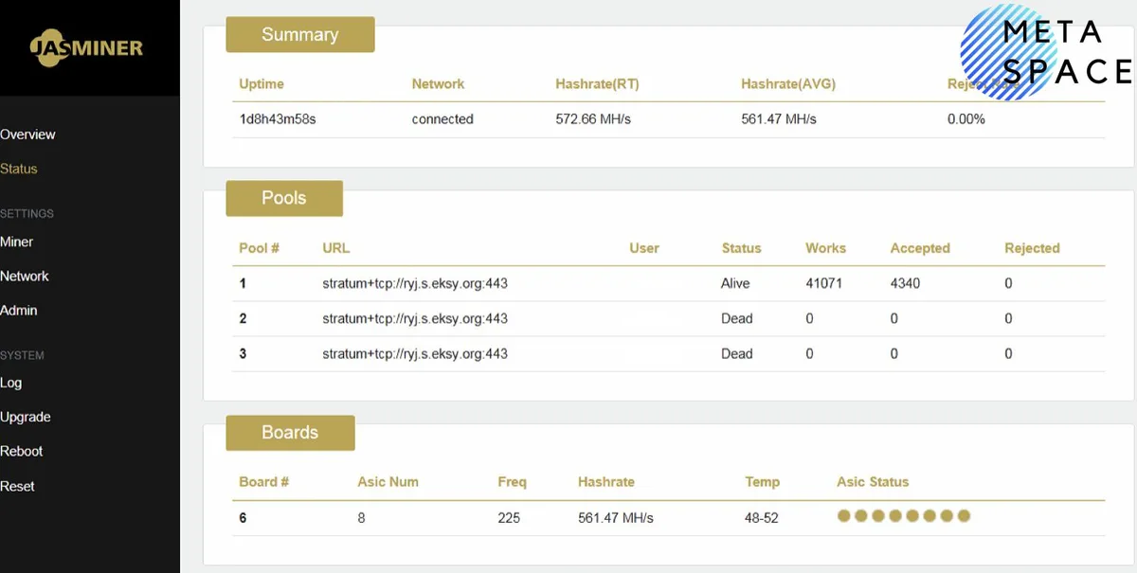Click the Rejected column header
Viewport: 1137px width, 573px height.
pyautogui.click(x=1032, y=248)
